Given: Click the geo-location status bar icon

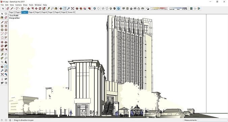Looking at the screenshot, I should 2,120.
